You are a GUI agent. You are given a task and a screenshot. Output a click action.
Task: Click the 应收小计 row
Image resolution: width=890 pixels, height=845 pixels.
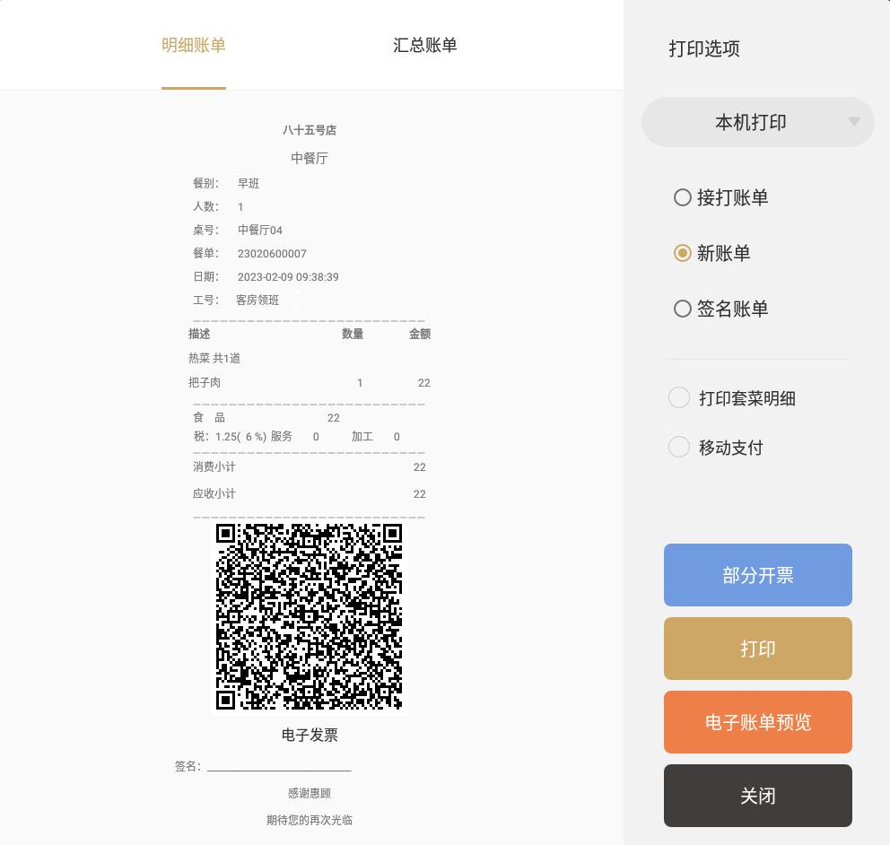[310, 493]
